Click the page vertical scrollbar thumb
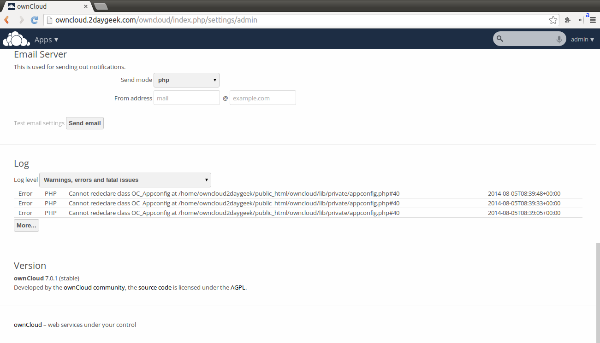The image size is (600, 343). point(598,292)
